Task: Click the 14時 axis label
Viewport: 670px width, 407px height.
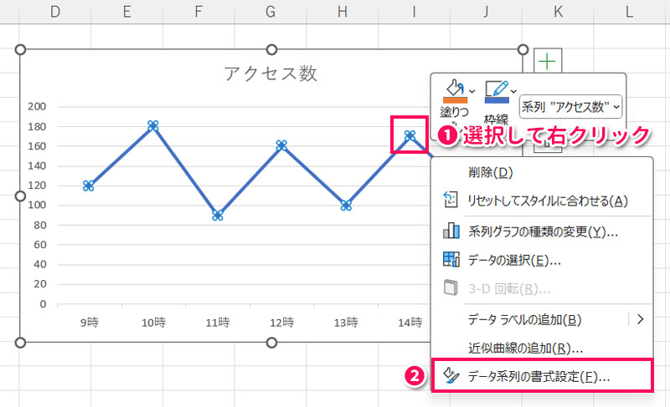Action: [x=410, y=323]
